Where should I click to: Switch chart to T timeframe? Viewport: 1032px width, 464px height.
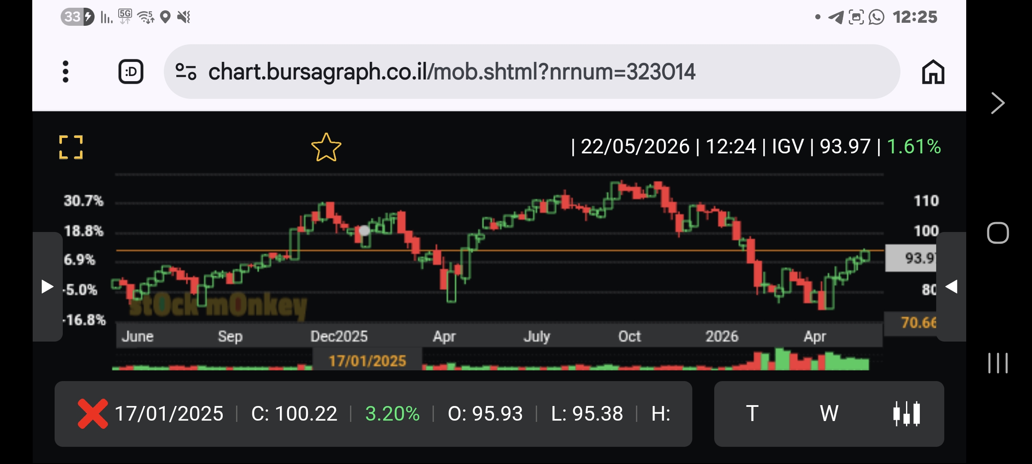[x=752, y=414]
